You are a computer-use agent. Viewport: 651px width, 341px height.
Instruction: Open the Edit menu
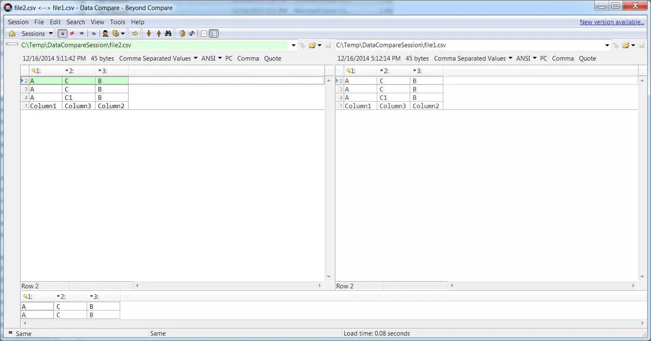55,22
